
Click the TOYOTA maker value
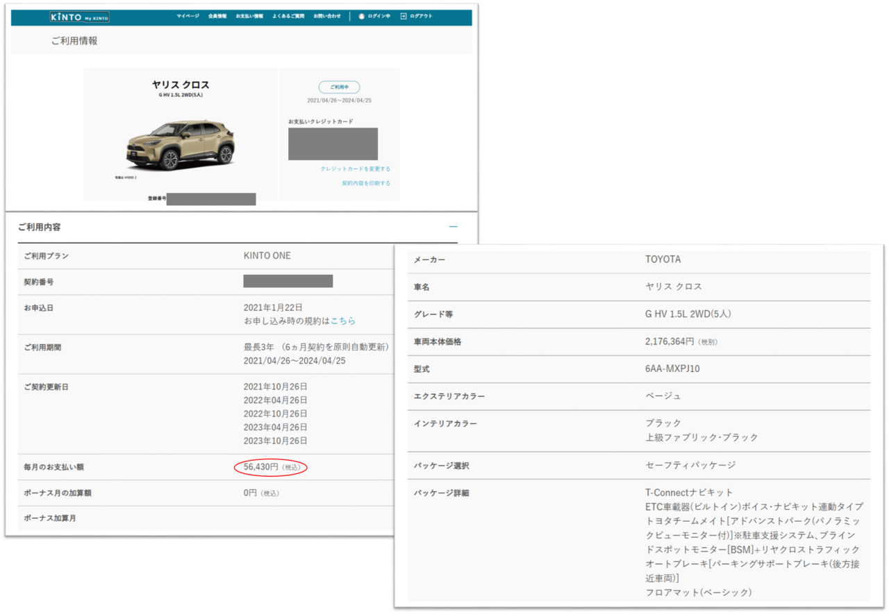coord(663,259)
